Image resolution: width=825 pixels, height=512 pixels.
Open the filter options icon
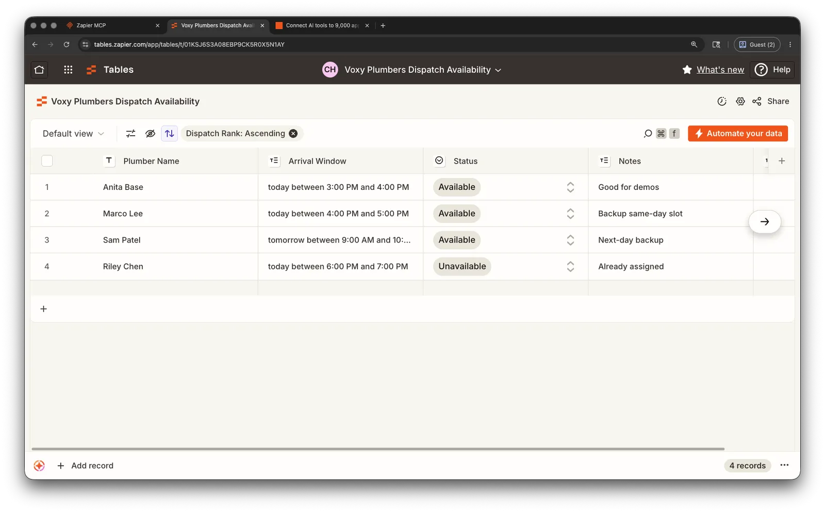[130, 134]
